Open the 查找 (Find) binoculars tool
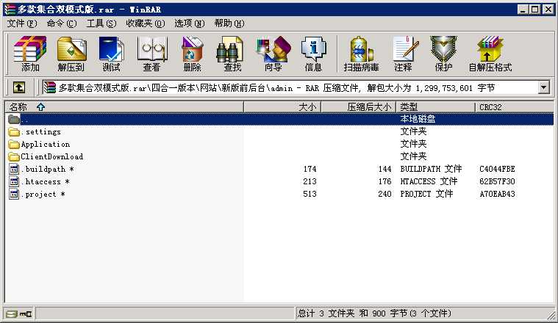This screenshot has width=558, height=323. coord(230,54)
